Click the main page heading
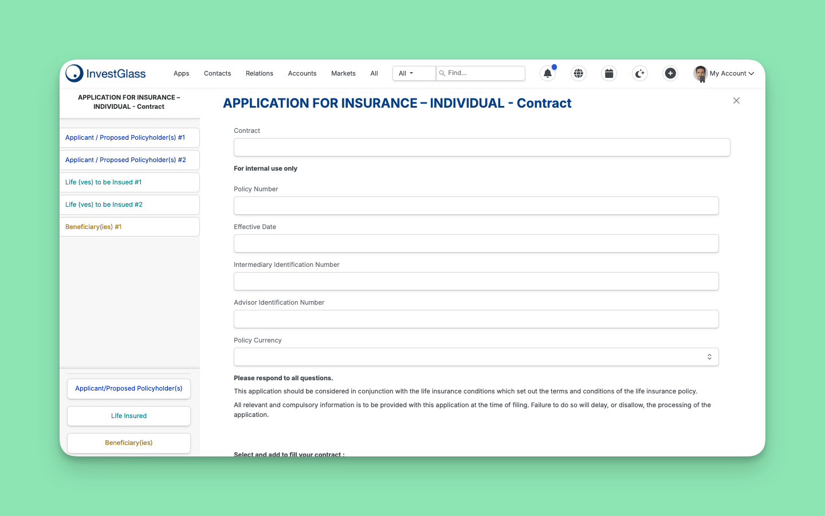 click(397, 103)
